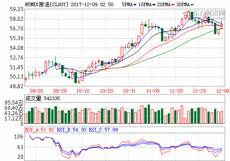Viewport: 230px width, 161px height.
Task: Select the 09-20 date label
Action: [36, 91]
